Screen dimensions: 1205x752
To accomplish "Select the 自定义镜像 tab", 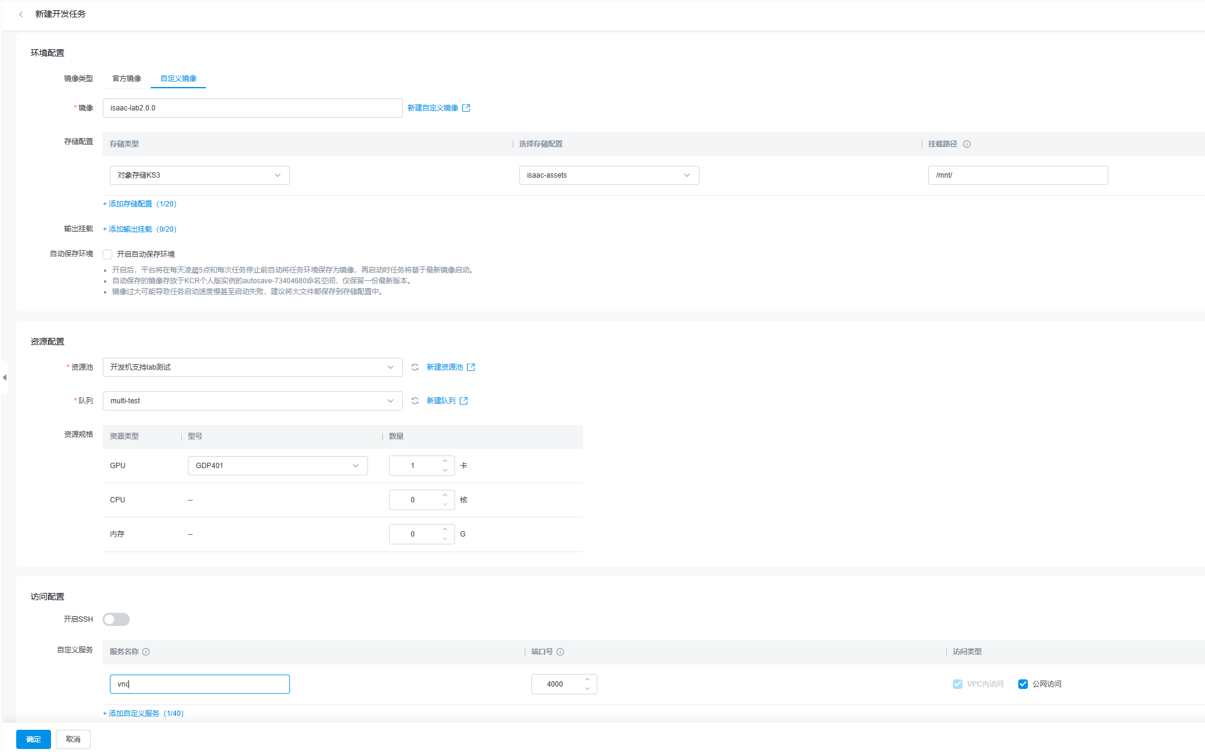I will (x=178, y=79).
